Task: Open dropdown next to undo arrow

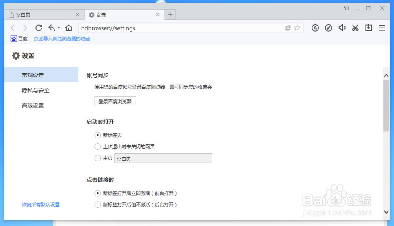Action: tap(59, 28)
